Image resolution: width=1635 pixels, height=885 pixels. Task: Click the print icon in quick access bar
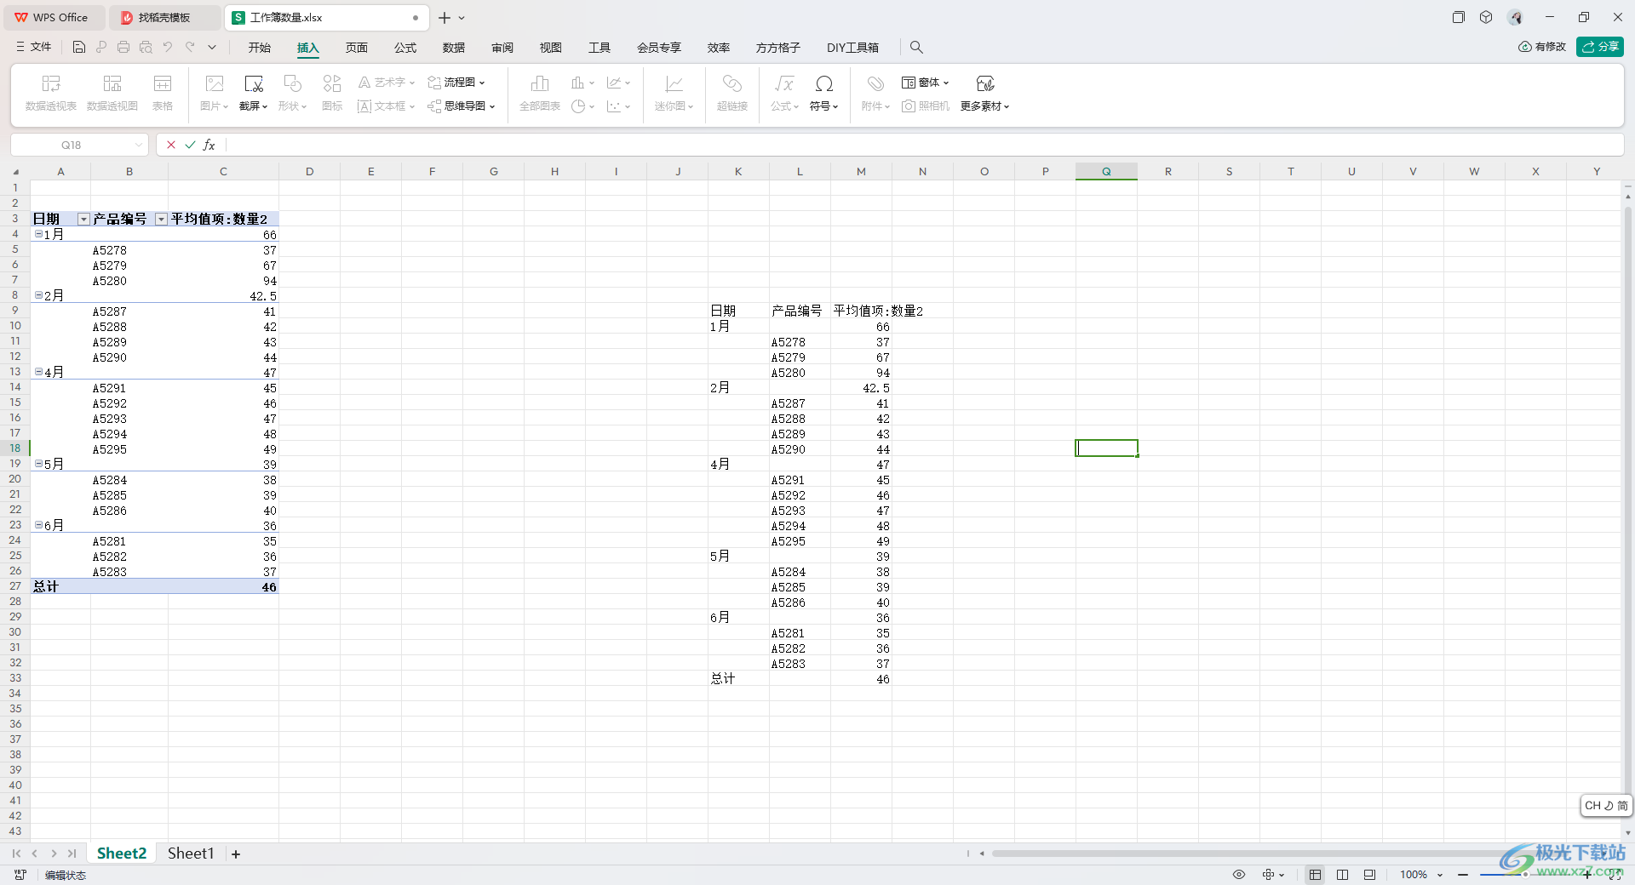pyautogui.click(x=123, y=48)
